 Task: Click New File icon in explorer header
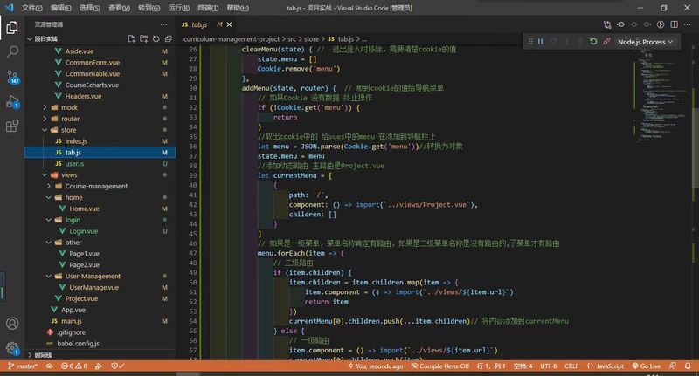click(x=131, y=38)
